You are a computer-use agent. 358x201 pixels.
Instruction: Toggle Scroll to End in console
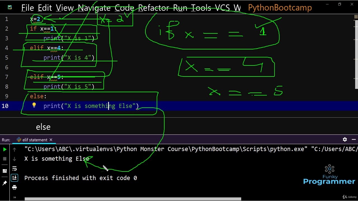tap(14, 178)
